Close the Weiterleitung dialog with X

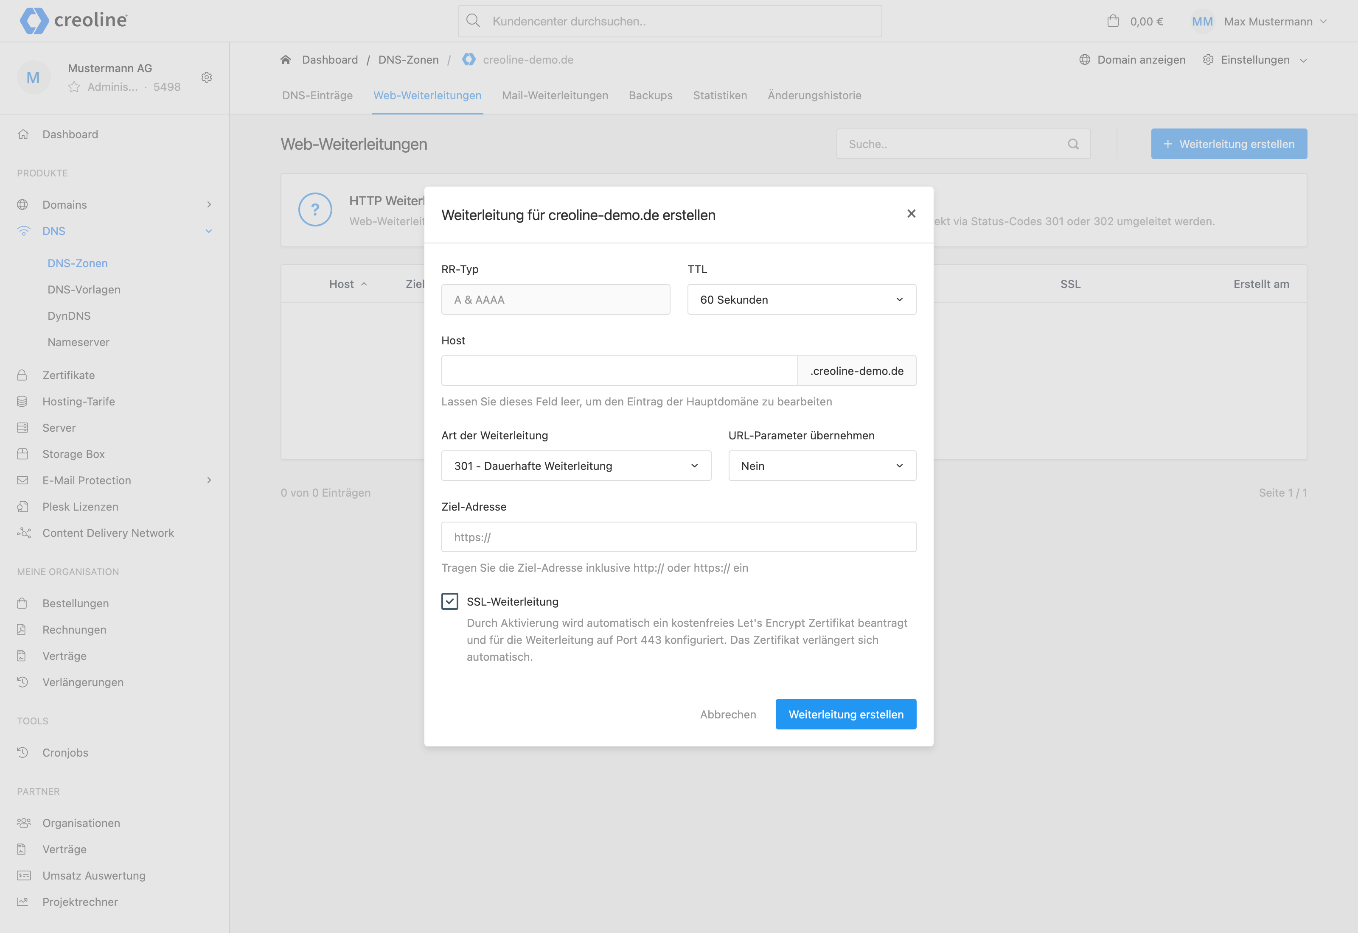coord(911,214)
